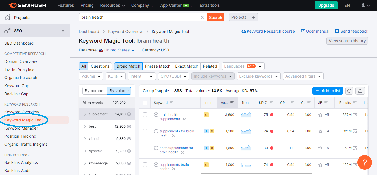Sort by Results column icon
Image resolution: width=377 pixels, height=175 pixels.
pyautogui.click(x=355, y=103)
